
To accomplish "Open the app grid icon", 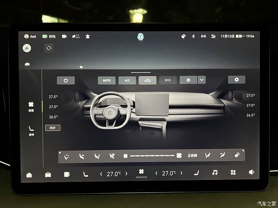I will [233, 172].
